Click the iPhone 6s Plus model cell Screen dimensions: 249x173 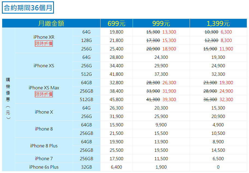click(x=44, y=167)
